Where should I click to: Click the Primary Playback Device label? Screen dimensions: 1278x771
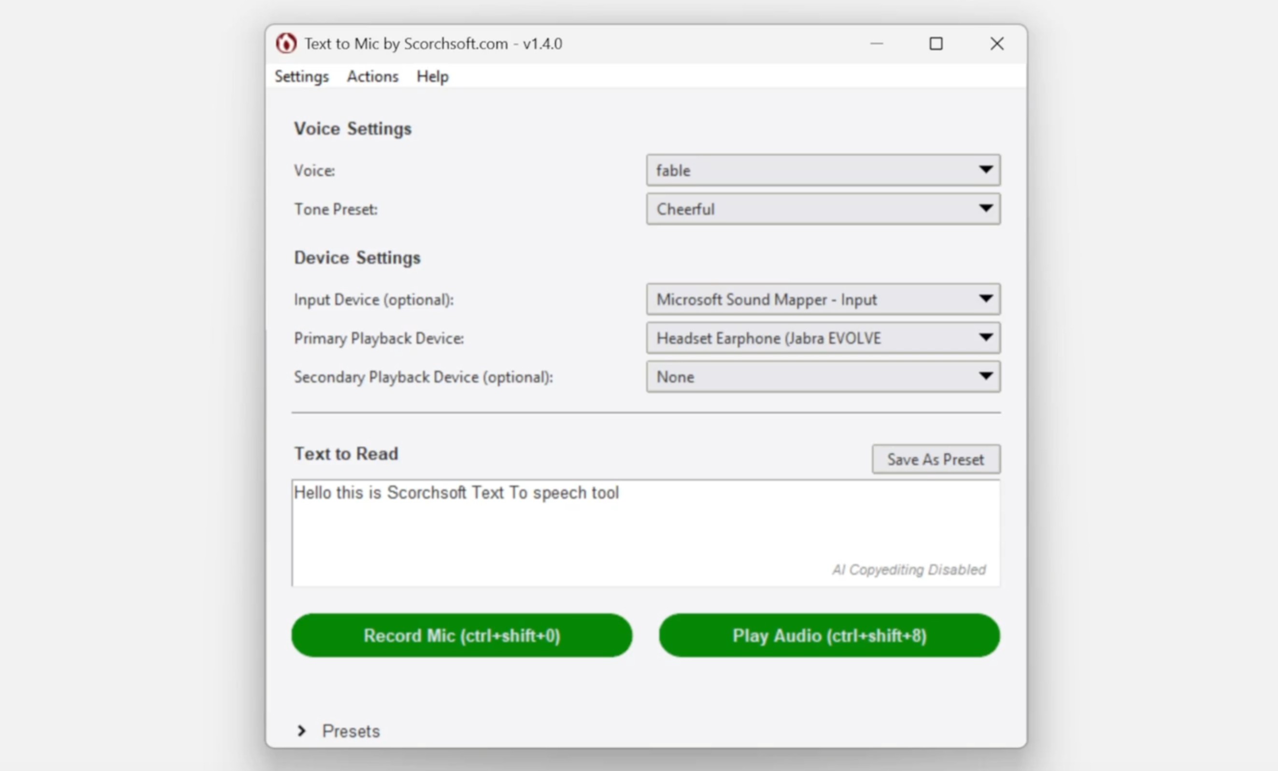pos(379,338)
